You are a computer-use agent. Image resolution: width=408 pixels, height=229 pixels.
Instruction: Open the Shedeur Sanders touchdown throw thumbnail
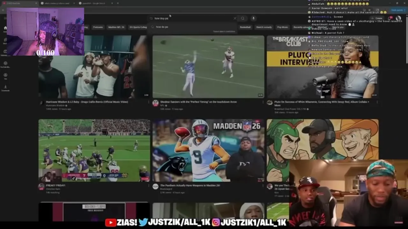click(208, 66)
